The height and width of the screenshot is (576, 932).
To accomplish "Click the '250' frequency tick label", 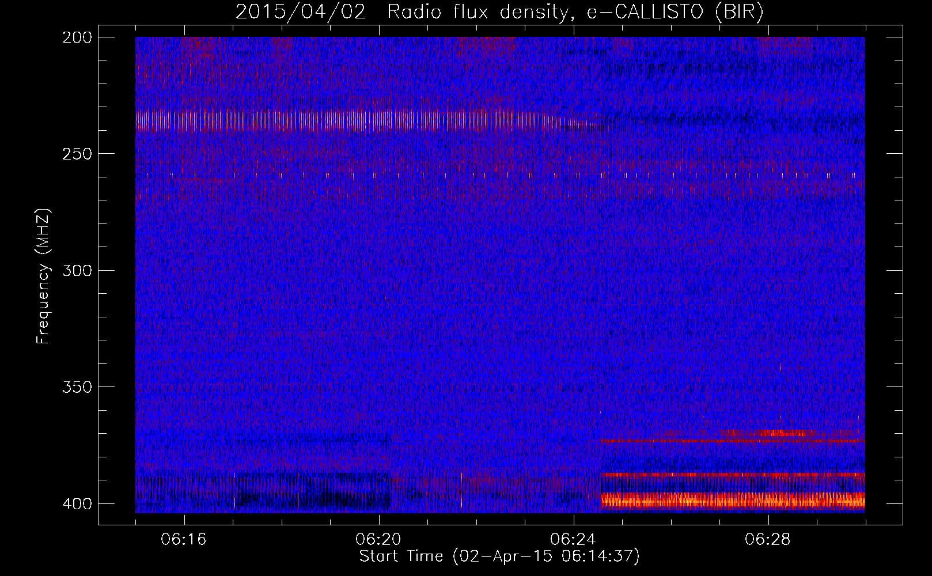I will pos(77,154).
